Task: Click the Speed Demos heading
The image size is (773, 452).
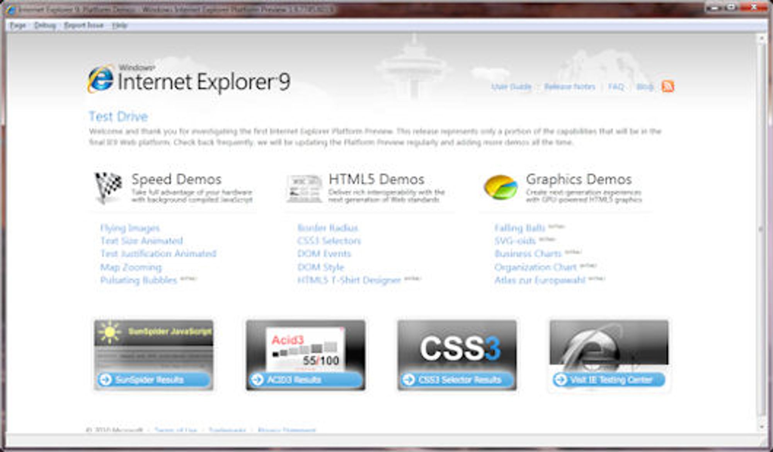Action: coord(177,179)
